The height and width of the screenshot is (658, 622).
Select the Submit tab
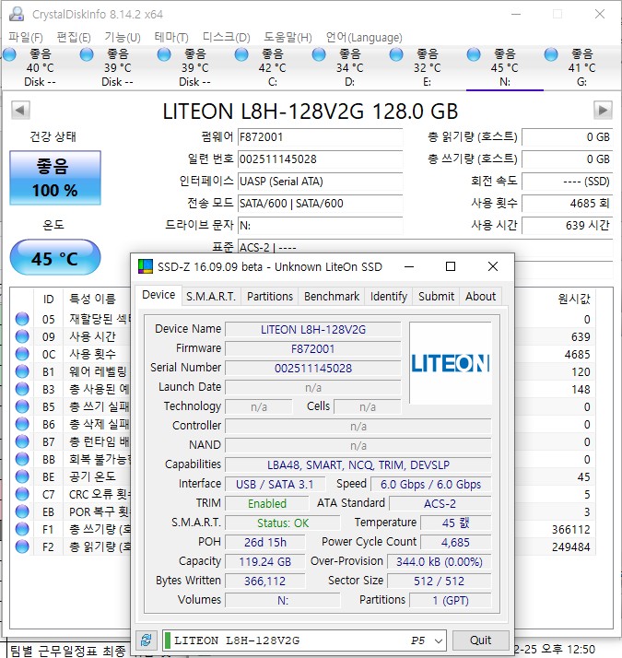tap(436, 296)
